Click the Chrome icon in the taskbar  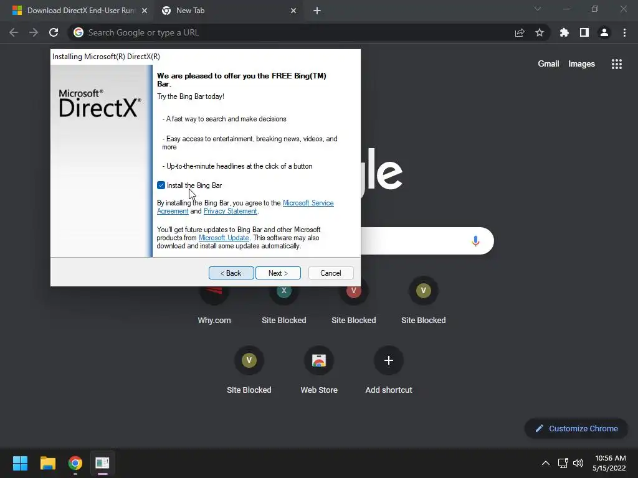coord(75,463)
